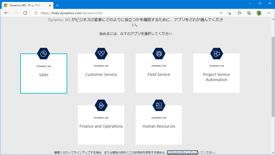Image resolution: width=275 pixels, height=155 pixels.
Task: Select the Dynamics 365 ホーム ページ tab
Action: pyautogui.click(x=27, y=5)
